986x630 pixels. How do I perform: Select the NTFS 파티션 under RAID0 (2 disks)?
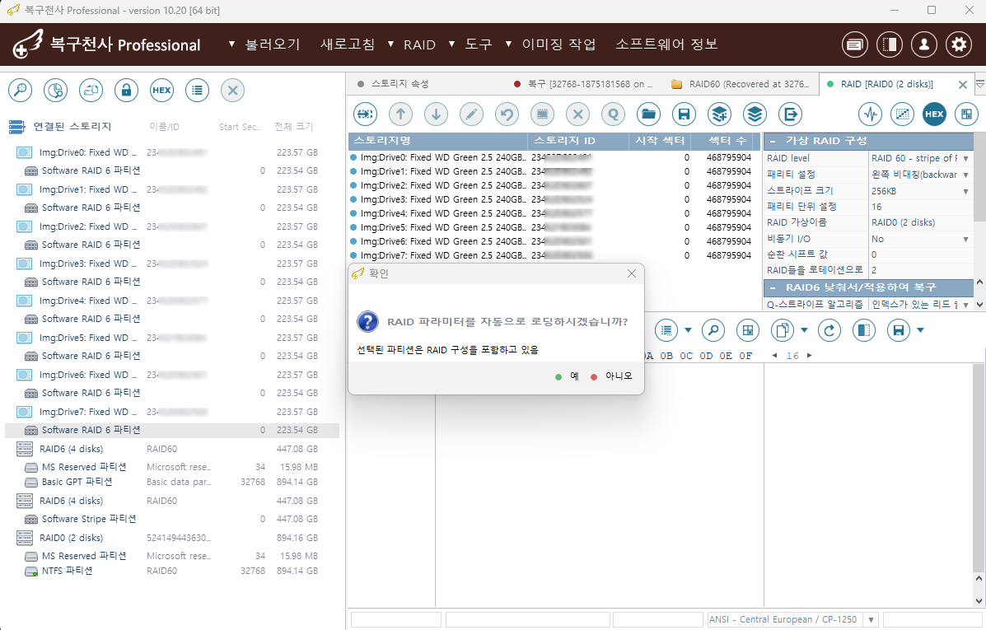172,571
